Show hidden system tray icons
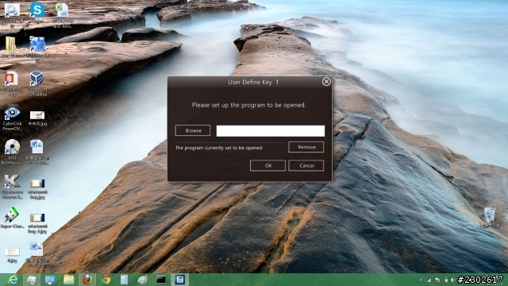The width and height of the screenshot is (508, 286). click(421, 280)
